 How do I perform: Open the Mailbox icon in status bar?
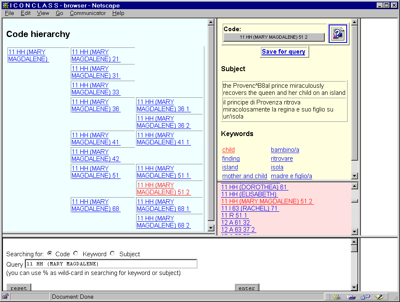tap(351, 297)
